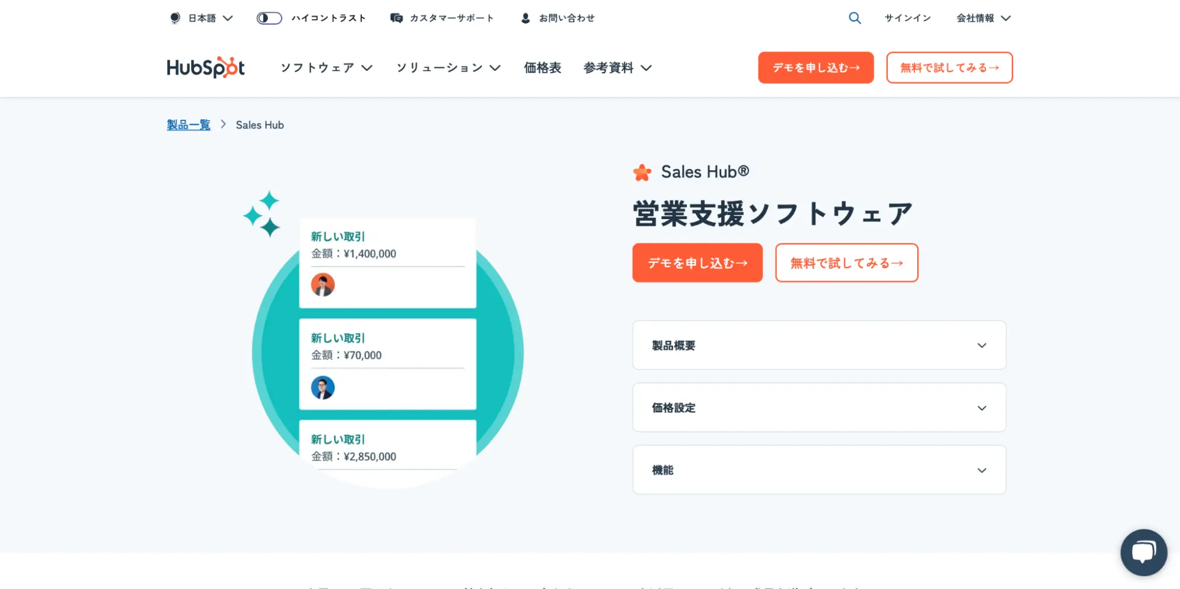Click the search magnifier icon
This screenshot has width=1180, height=589.
tap(854, 18)
